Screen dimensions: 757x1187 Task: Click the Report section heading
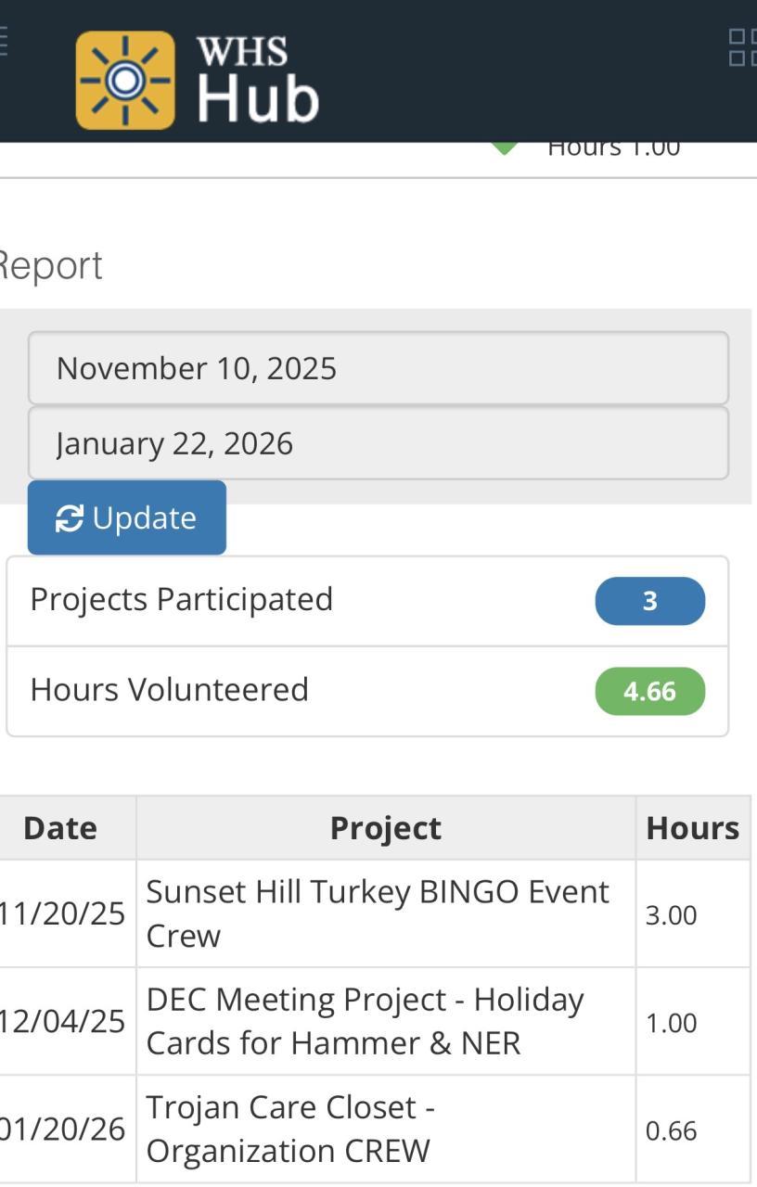(51, 266)
